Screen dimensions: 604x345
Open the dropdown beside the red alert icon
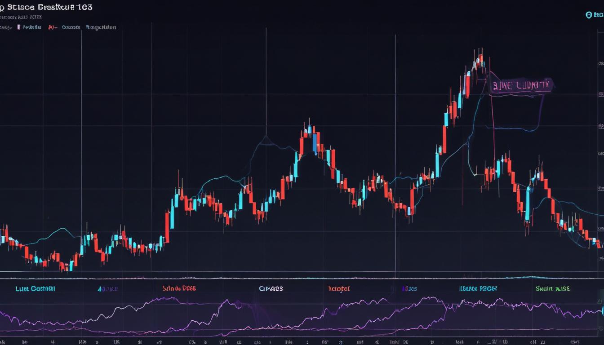[x=57, y=27]
